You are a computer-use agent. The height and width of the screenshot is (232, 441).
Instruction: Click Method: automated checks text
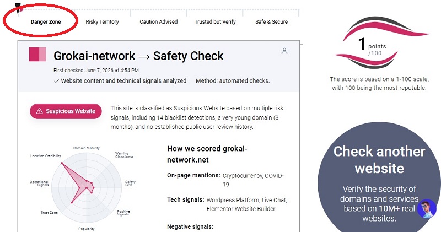[233, 81]
